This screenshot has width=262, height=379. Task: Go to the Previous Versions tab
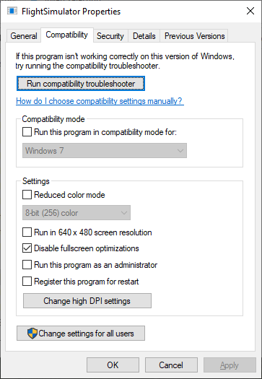coord(195,36)
